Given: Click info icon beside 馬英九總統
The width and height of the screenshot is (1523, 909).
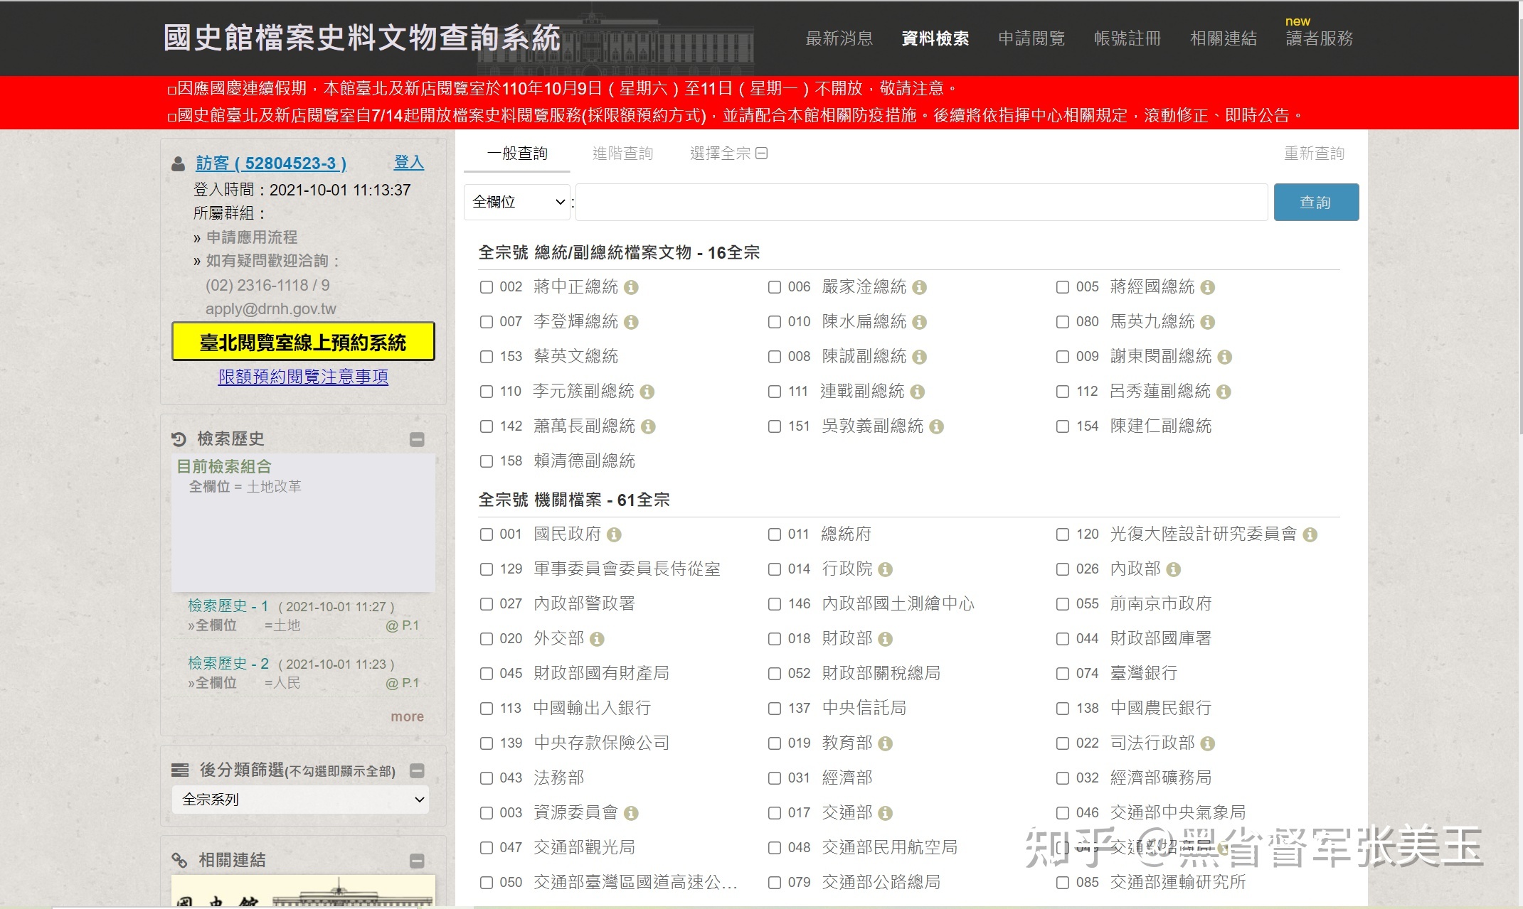Looking at the screenshot, I should [x=1207, y=322].
